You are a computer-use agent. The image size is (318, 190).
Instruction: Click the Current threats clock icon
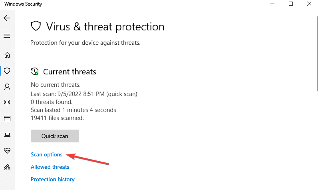[x=35, y=72]
